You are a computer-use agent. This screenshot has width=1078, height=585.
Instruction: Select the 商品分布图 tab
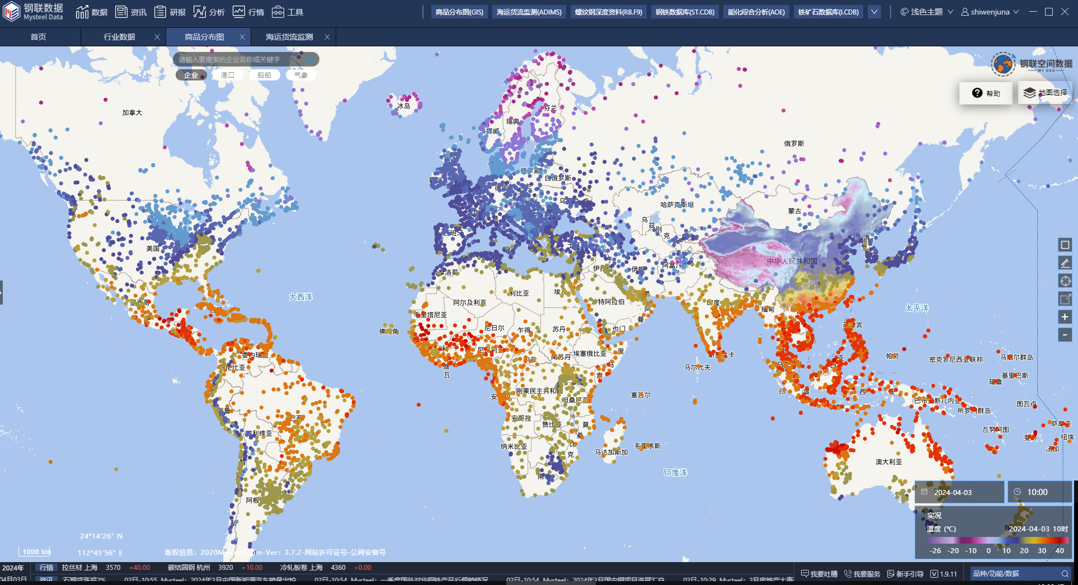tap(204, 37)
